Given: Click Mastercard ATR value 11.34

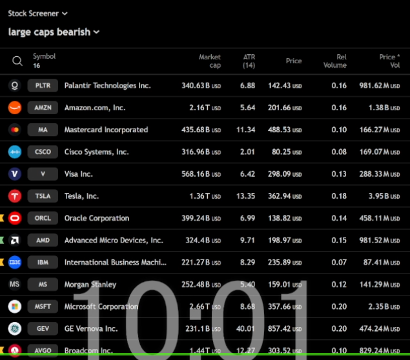Looking at the screenshot, I should tap(245, 130).
